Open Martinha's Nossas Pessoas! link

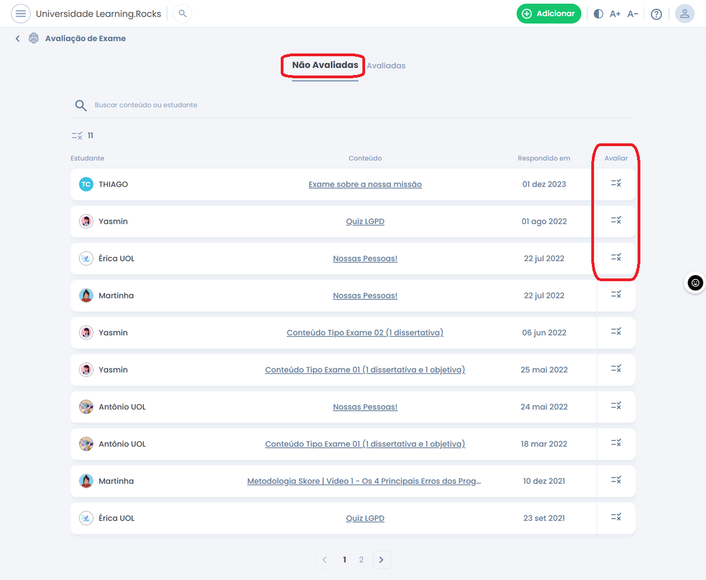point(365,296)
